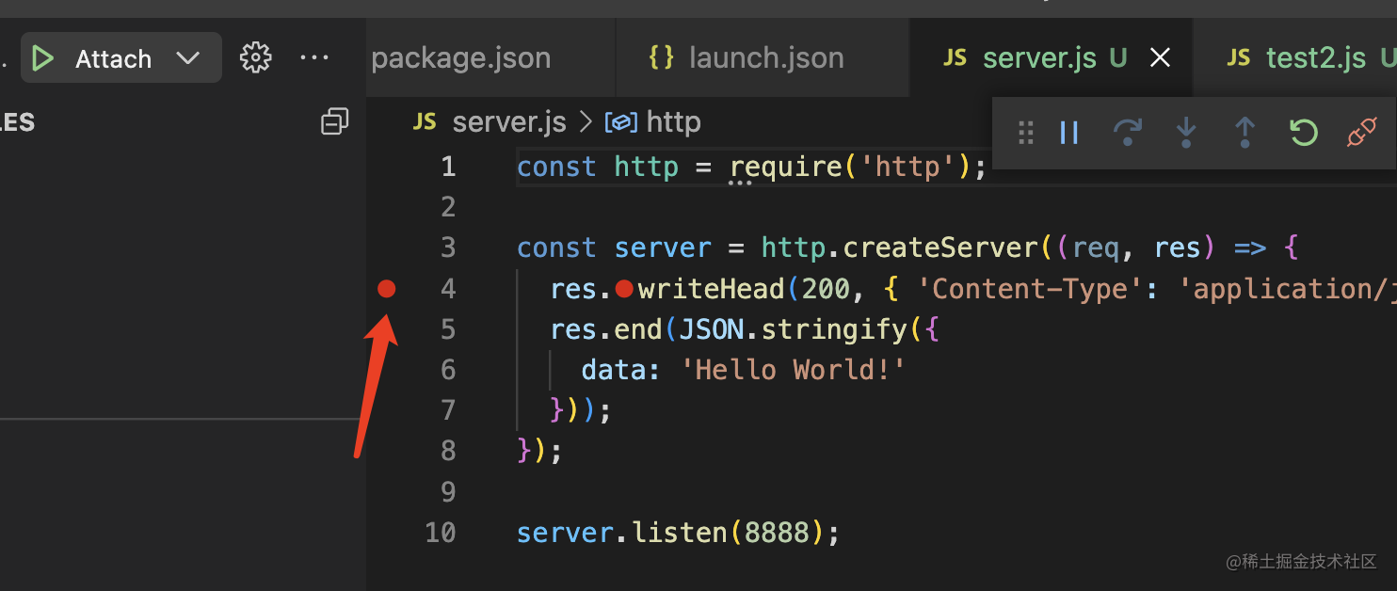This screenshot has height=591, width=1397.
Task: Click writeHead on line 4
Action: coord(712,289)
